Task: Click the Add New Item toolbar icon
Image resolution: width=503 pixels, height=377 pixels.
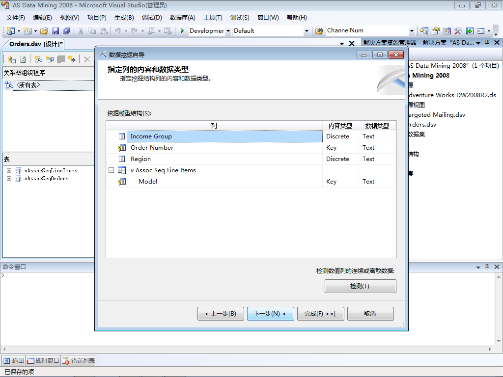Action: 28,31
